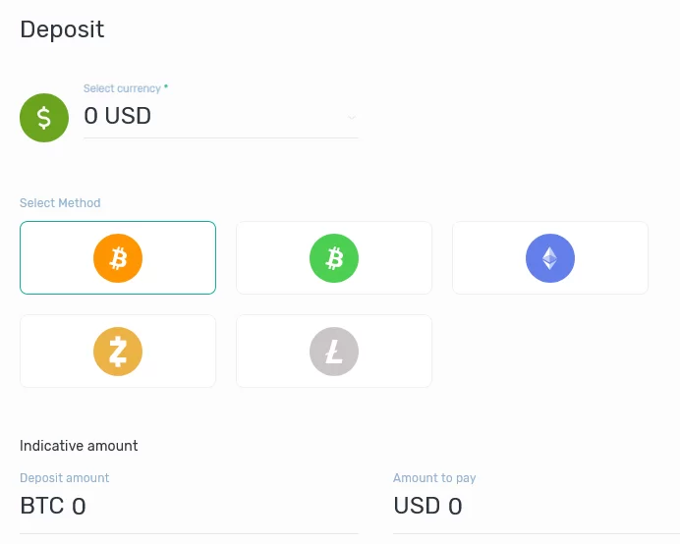The height and width of the screenshot is (544, 680).
Task: Switch method to the Zcash card
Action: point(118,352)
